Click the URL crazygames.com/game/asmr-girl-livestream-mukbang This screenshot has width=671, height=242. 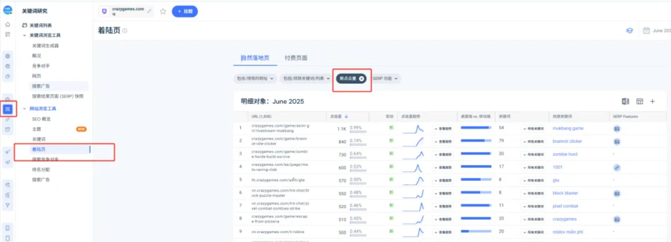click(x=280, y=128)
